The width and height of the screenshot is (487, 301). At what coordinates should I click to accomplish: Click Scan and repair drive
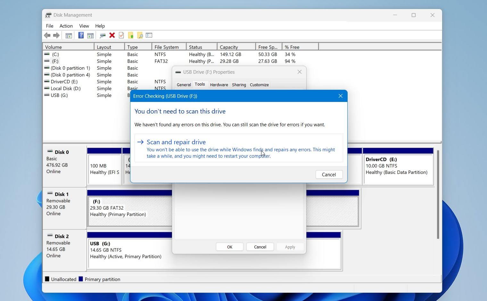click(x=239, y=148)
